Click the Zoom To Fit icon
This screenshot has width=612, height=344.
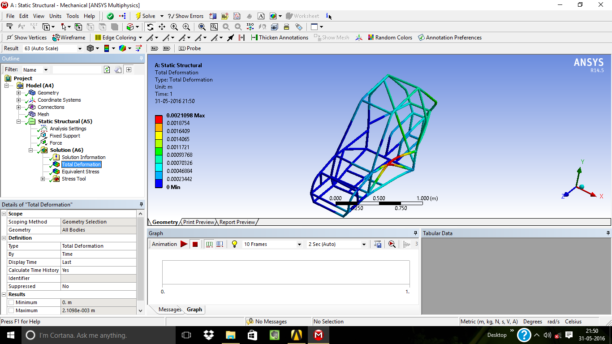[202, 27]
